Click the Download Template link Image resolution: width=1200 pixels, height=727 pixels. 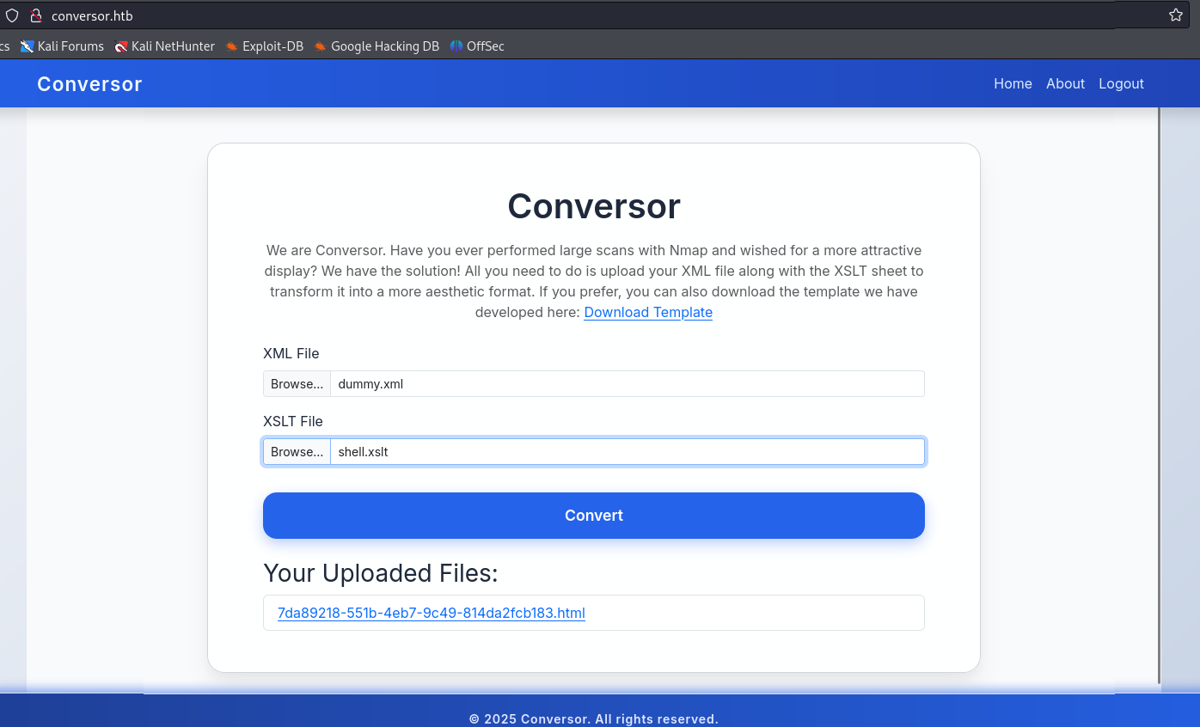point(648,312)
